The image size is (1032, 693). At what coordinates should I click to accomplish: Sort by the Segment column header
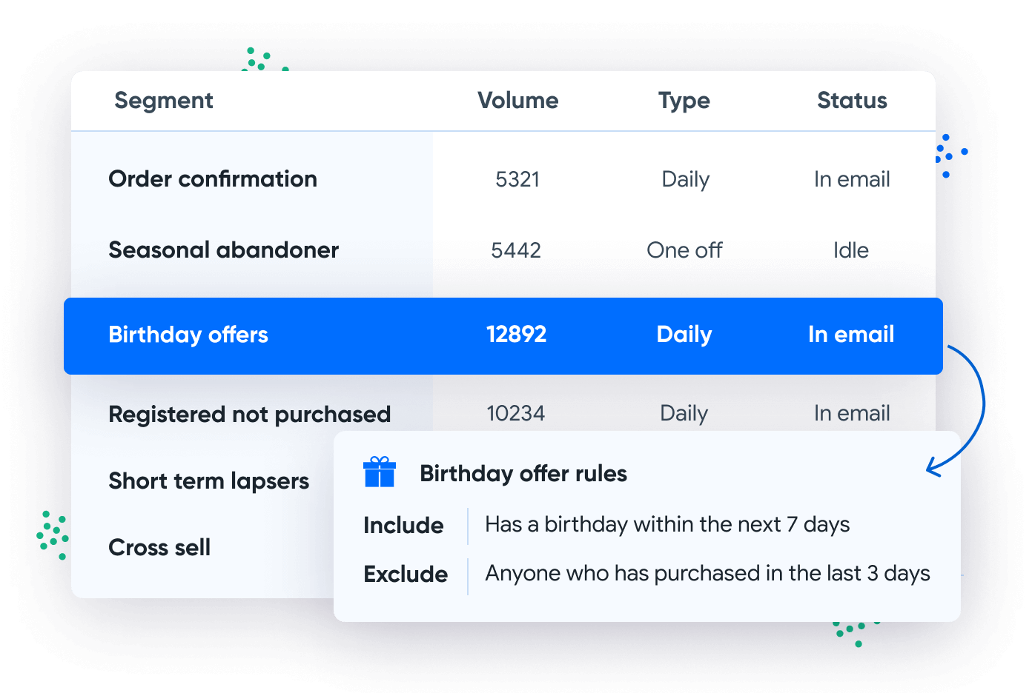pos(164,101)
